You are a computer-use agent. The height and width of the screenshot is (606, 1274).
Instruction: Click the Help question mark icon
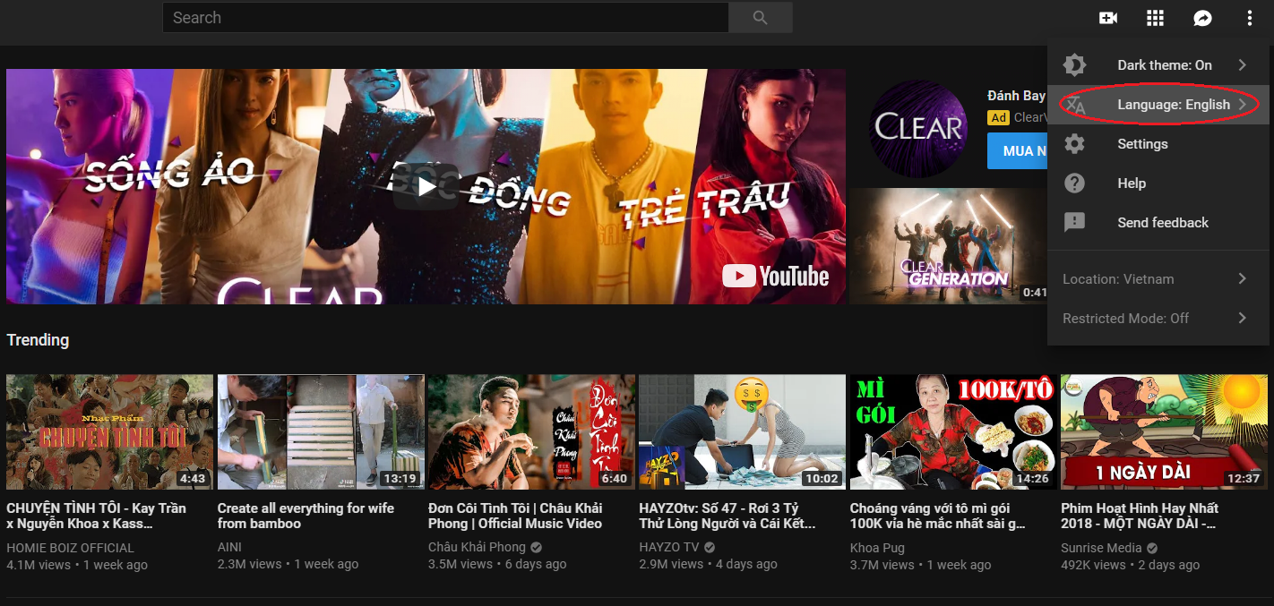(x=1074, y=184)
